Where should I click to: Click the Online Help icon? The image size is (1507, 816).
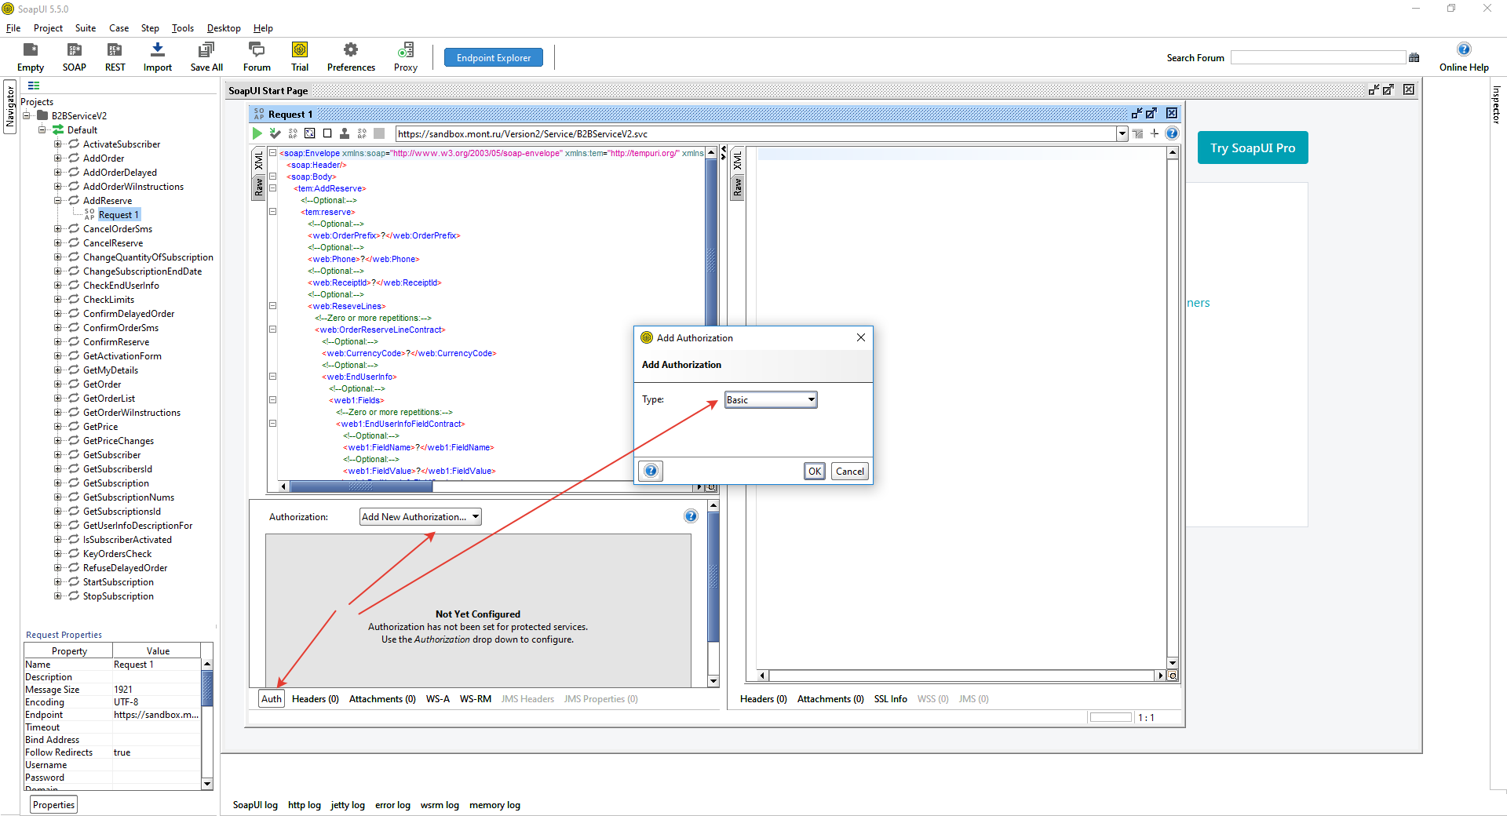tap(1463, 50)
